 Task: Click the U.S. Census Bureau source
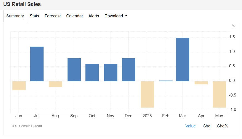tap(27, 126)
